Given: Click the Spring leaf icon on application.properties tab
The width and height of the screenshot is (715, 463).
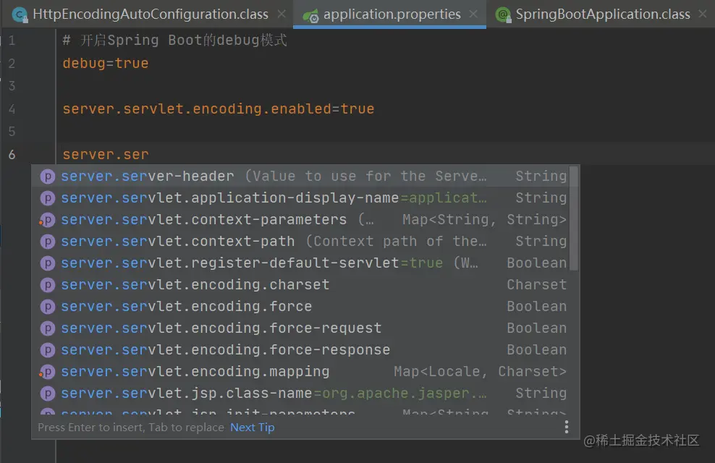Looking at the screenshot, I should pyautogui.click(x=311, y=16).
